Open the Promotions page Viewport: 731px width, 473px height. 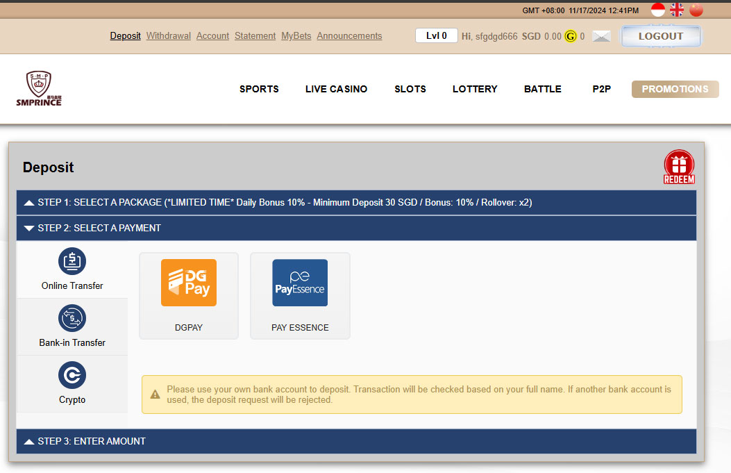(675, 89)
